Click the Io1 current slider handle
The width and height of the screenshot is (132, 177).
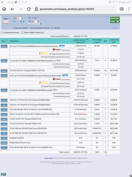tap(41, 24)
